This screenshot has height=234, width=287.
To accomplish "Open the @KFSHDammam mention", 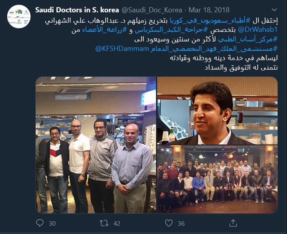I will pos(122,49).
